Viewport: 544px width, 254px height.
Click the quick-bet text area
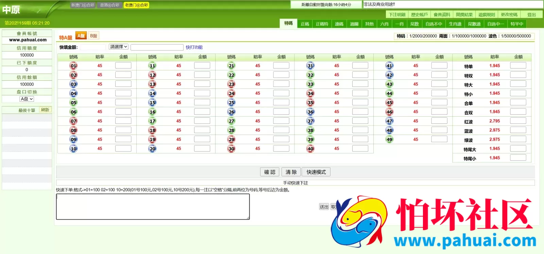153,207
